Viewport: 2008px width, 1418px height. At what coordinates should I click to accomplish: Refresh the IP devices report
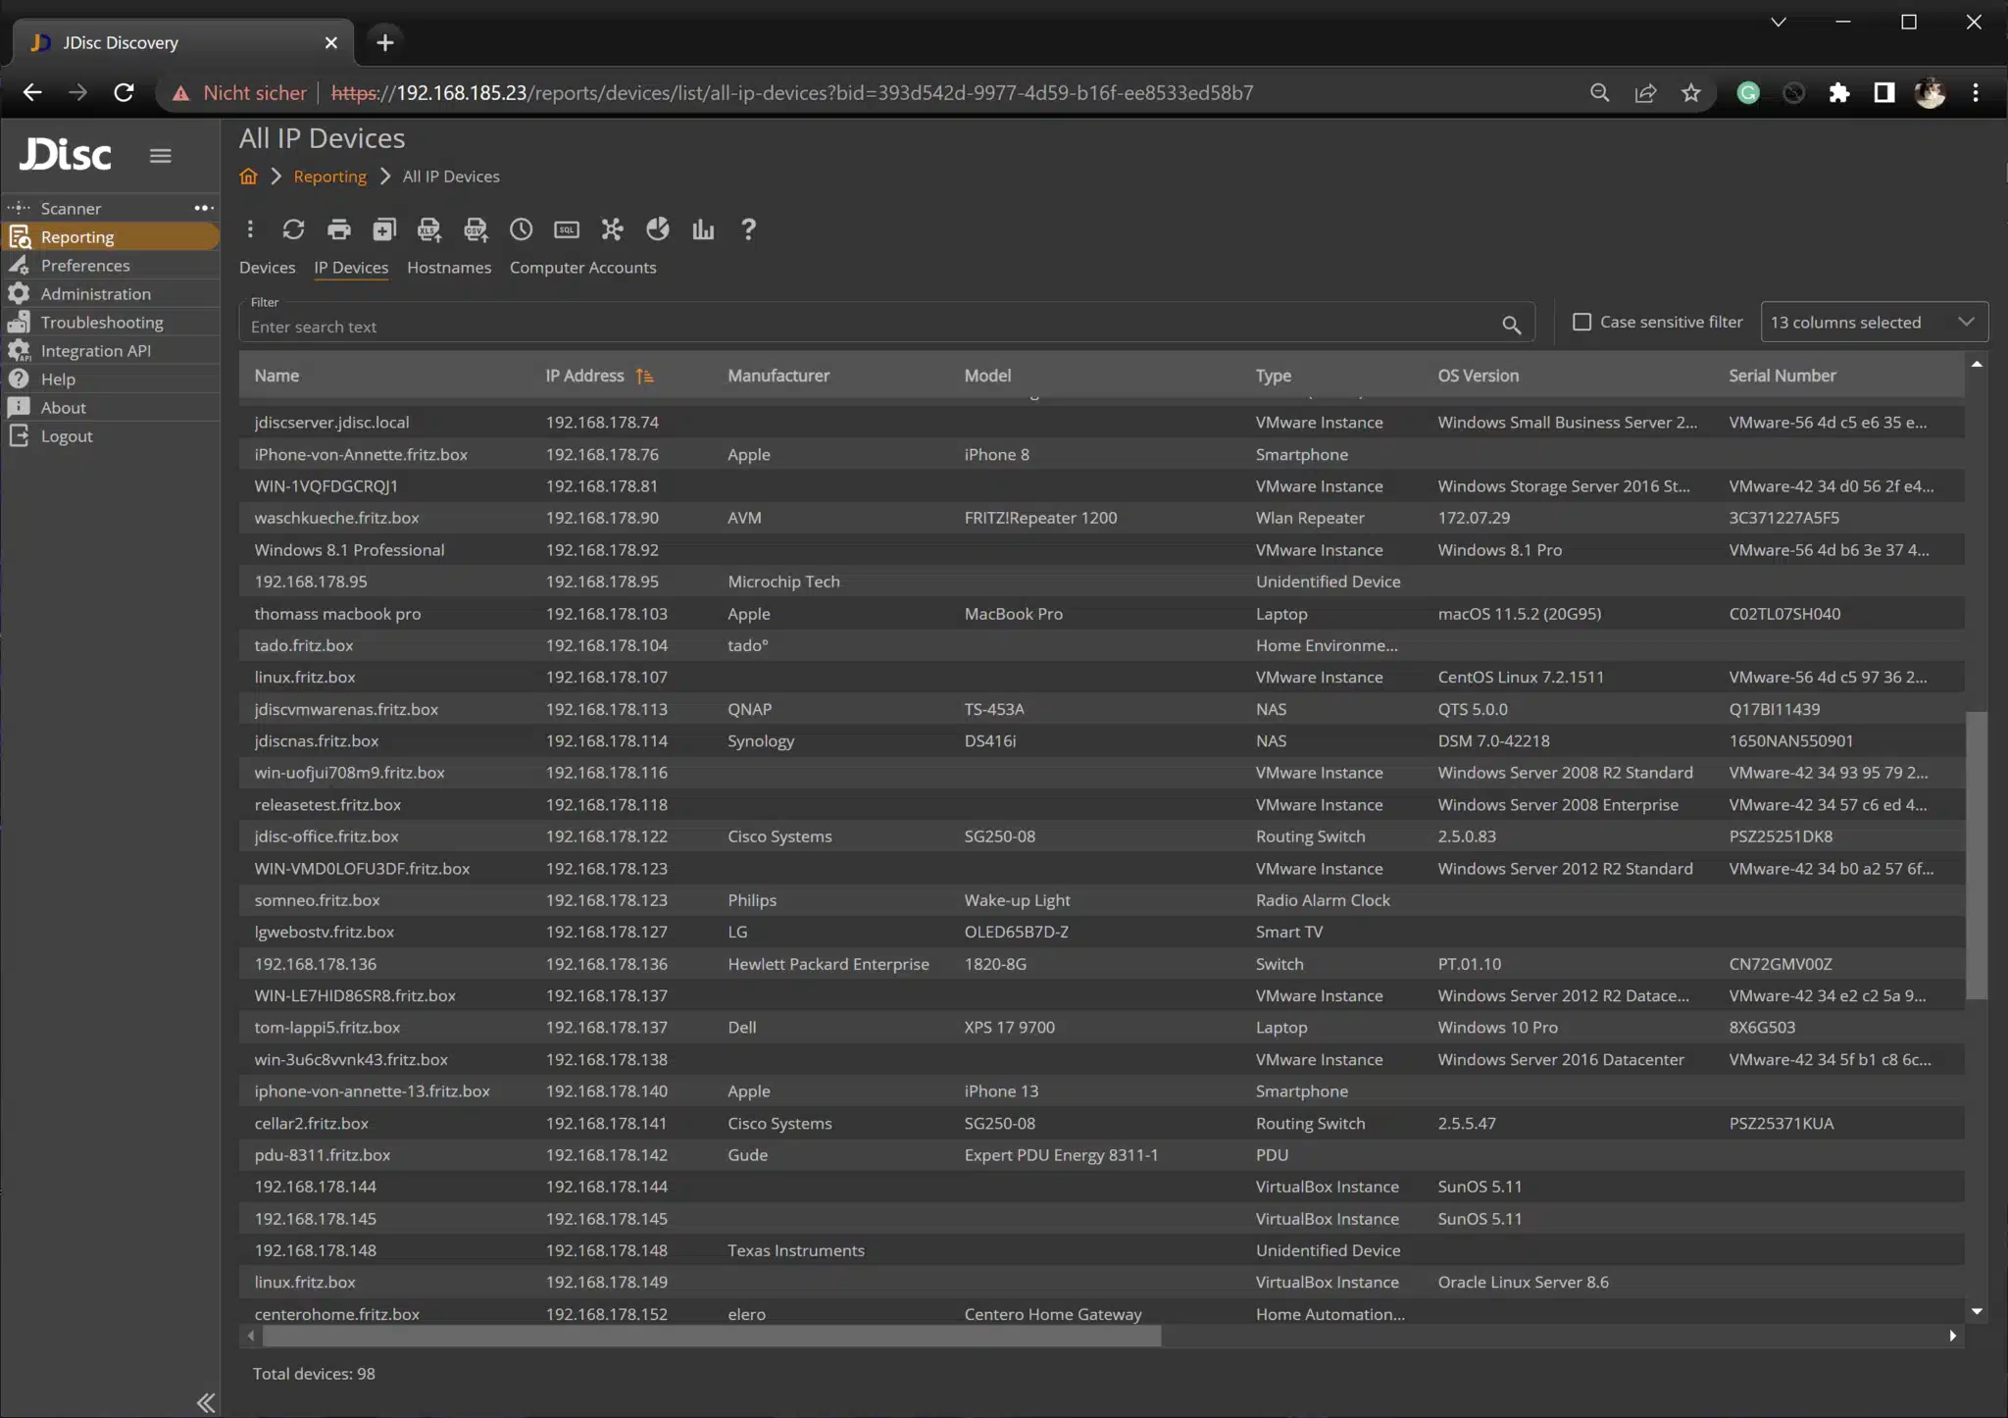point(294,228)
